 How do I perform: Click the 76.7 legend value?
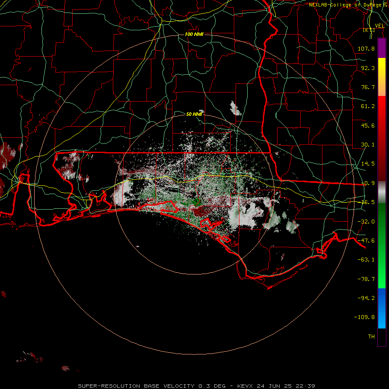pos(368,87)
